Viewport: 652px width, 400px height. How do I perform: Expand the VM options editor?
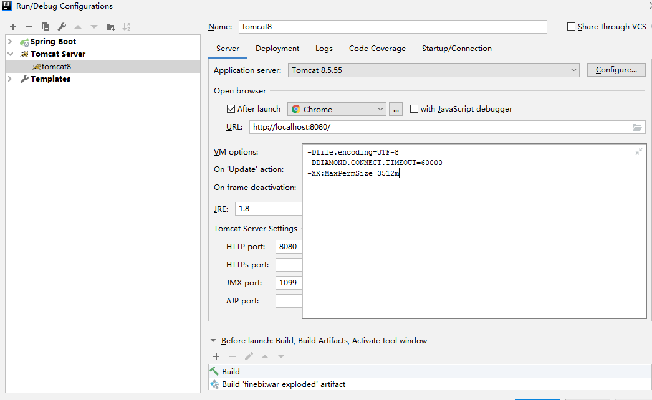638,151
